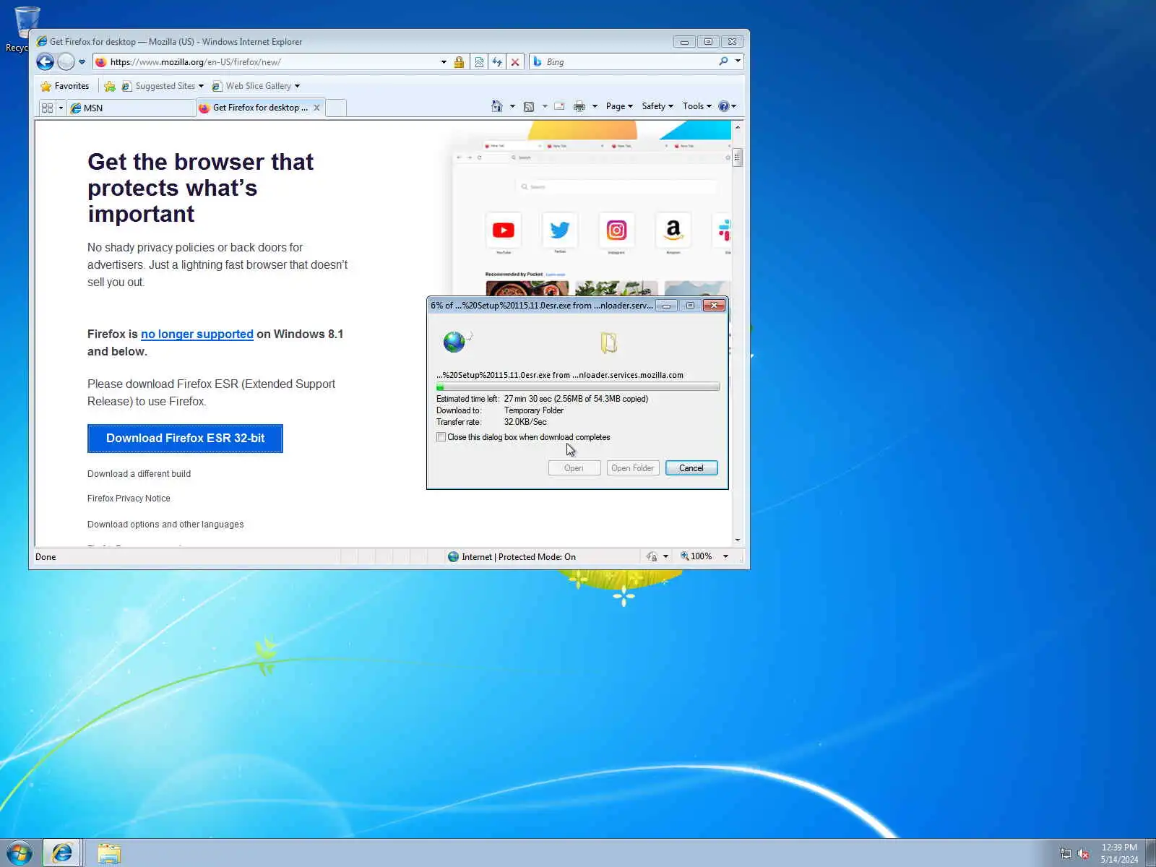The image size is (1156, 867).
Task: Open the recent pages dropdown beside Forward
Action: pyautogui.click(x=82, y=62)
